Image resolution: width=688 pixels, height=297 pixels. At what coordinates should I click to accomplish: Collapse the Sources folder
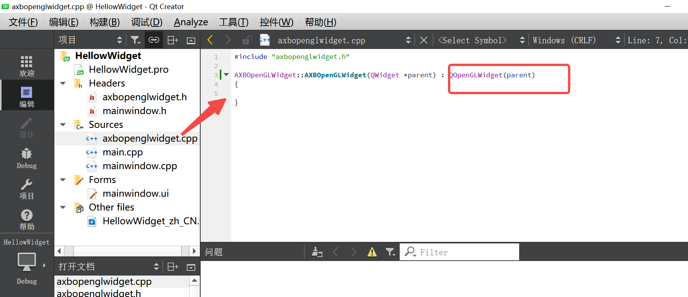(x=63, y=125)
